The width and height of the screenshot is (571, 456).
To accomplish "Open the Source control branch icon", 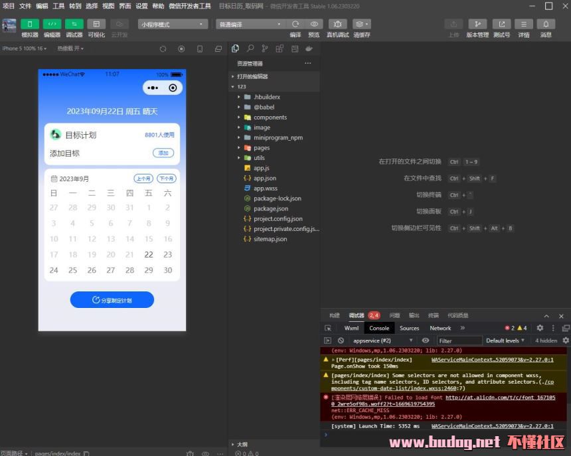I will pos(265,48).
